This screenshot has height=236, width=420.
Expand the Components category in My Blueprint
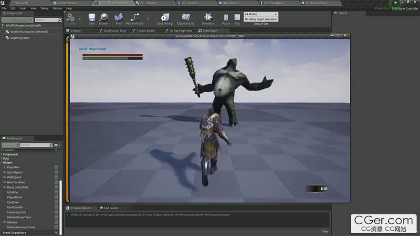pyautogui.click(x=1, y=154)
